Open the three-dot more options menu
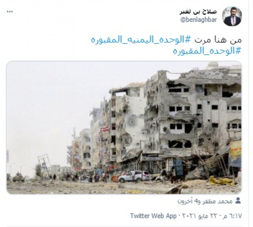The image size is (253, 227). (x=10, y=12)
